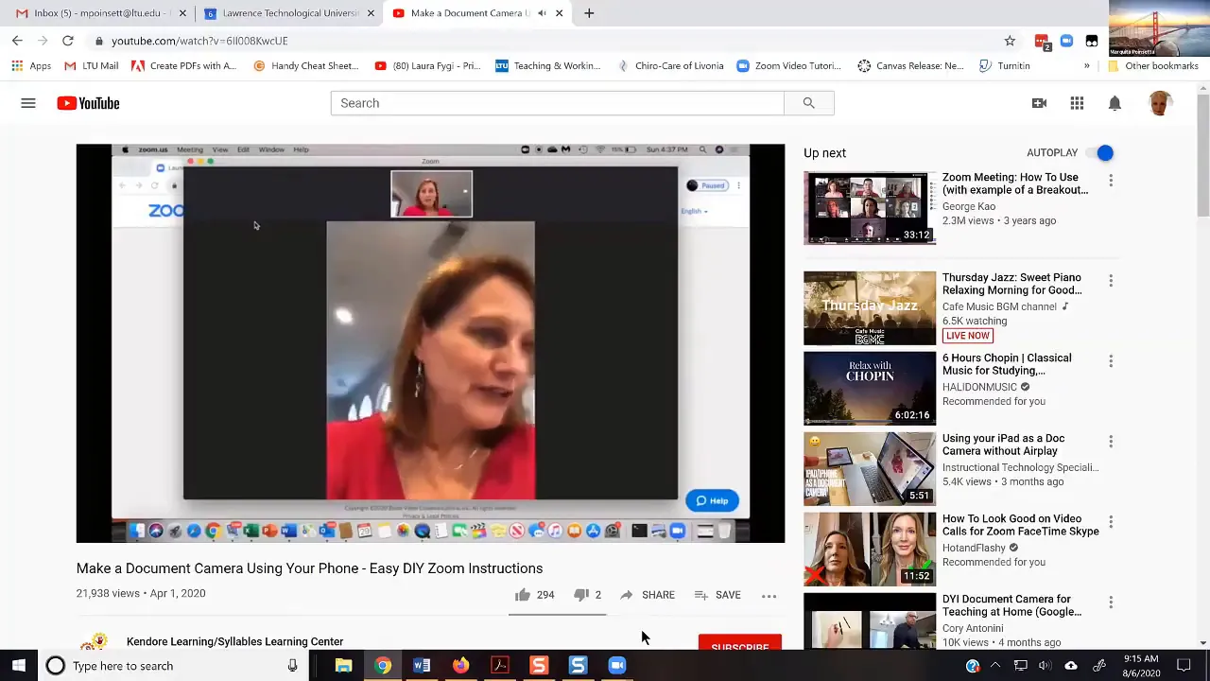Screen dimensions: 1210x681
Task: Open Using your iPad as a Doc Camera title
Action: tap(1003, 445)
